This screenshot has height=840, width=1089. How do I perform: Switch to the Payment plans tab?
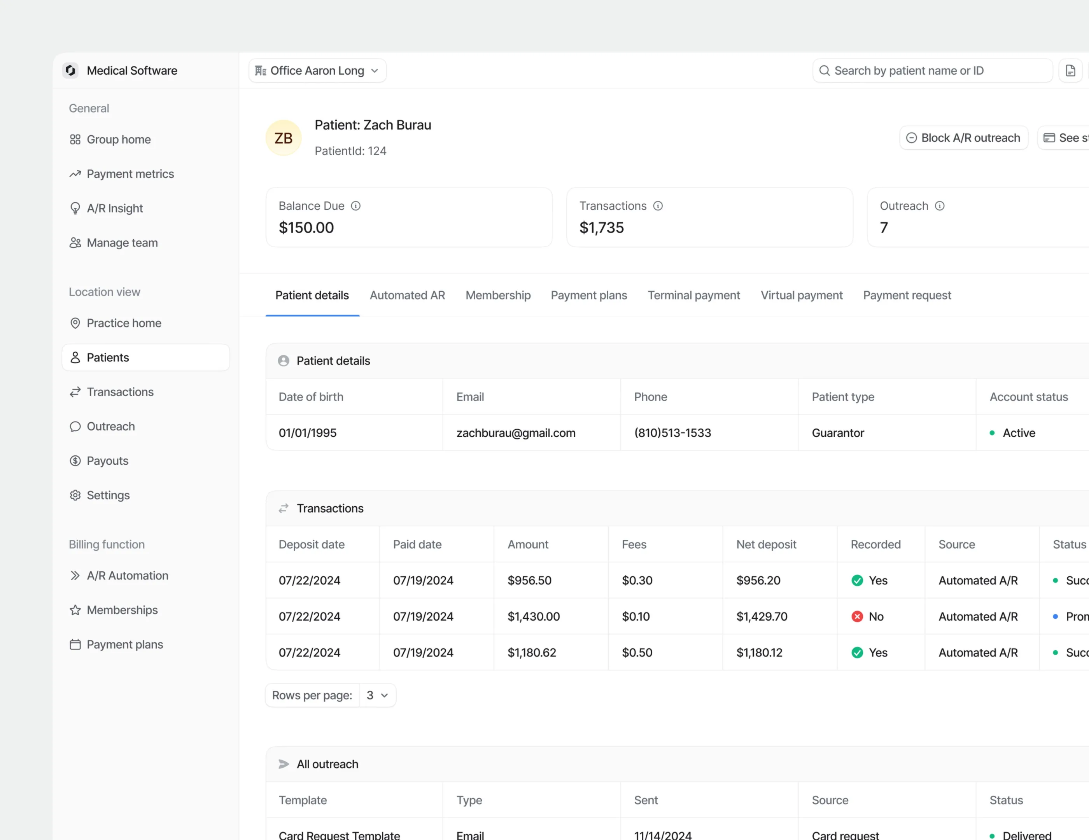click(x=588, y=295)
